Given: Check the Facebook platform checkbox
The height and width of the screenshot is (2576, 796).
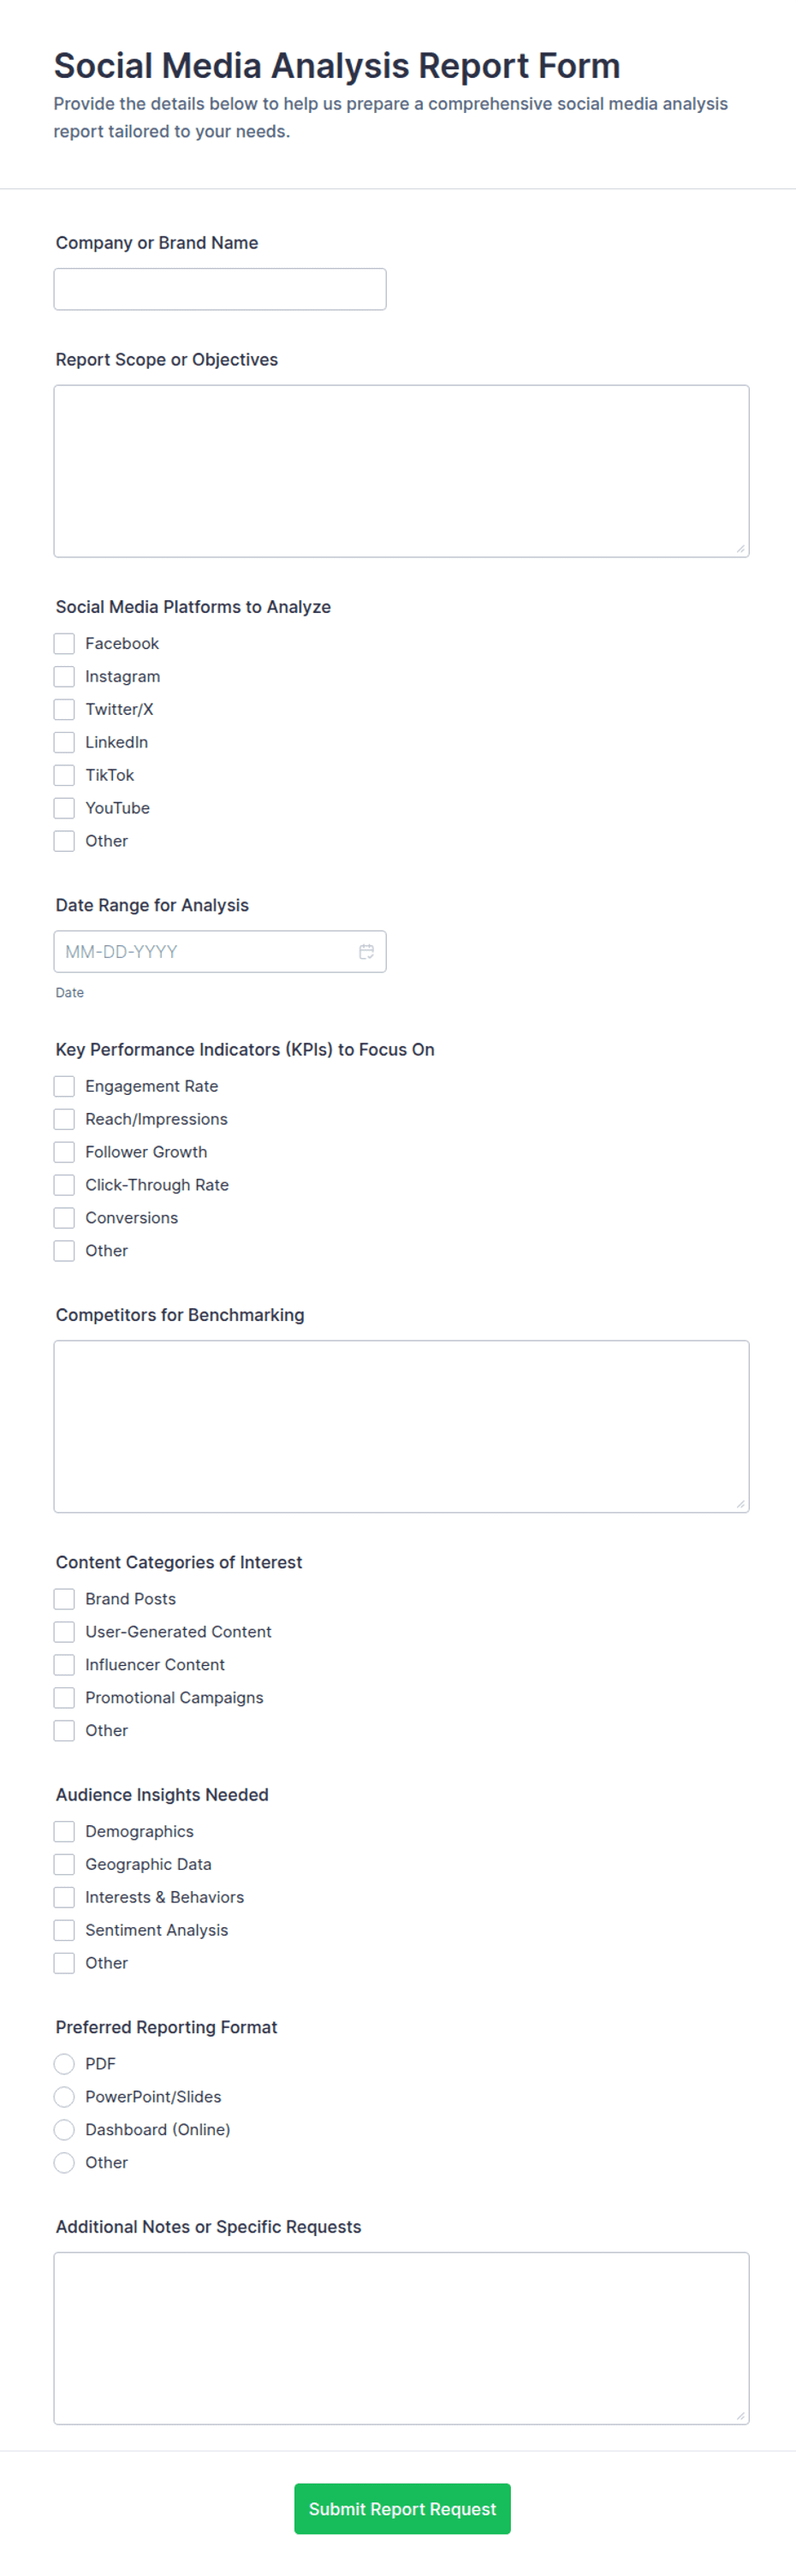Looking at the screenshot, I should pos(64,643).
